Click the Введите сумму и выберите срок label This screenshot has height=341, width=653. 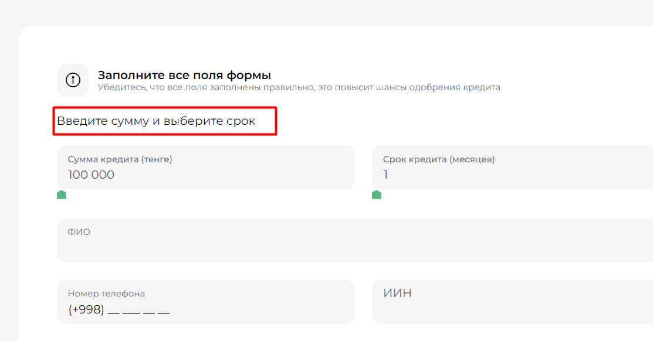[156, 121]
